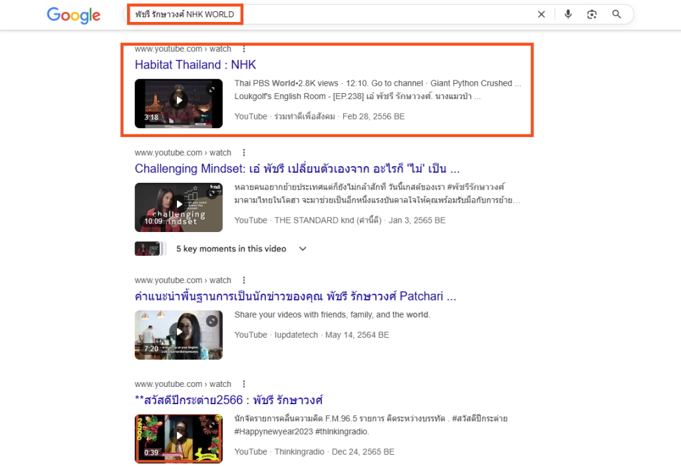Open the Habitat Thailand : NHK result link
The width and height of the screenshot is (681, 470).
pos(196,64)
